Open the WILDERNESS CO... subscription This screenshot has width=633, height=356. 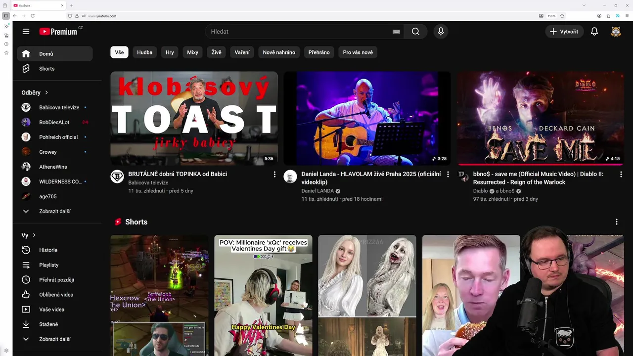(x=54, y=181)
